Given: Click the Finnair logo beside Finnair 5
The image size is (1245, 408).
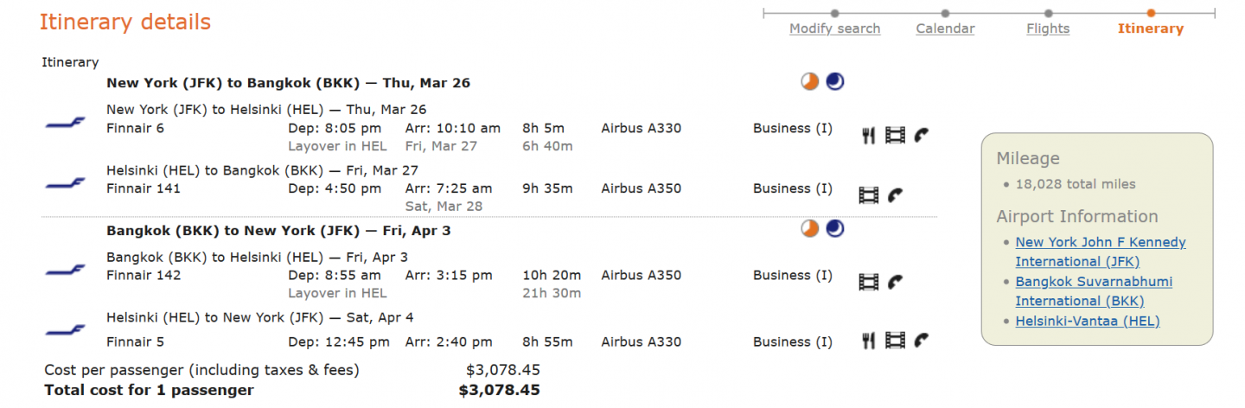Looking at the screenshot, I should [x=66, y=330].
